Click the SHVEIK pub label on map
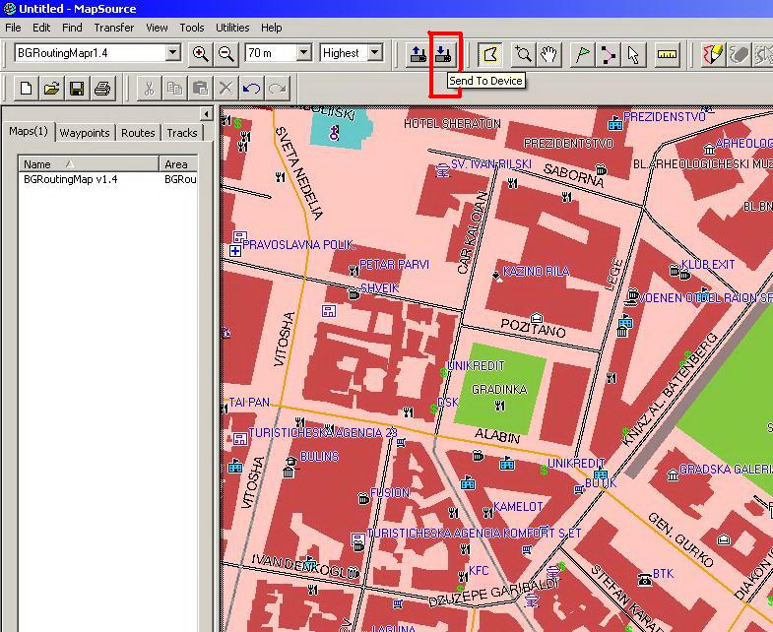This screenshot has width=773, height=632. tap(379, 287)
